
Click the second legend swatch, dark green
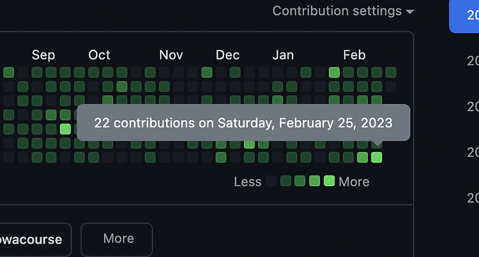285,181
